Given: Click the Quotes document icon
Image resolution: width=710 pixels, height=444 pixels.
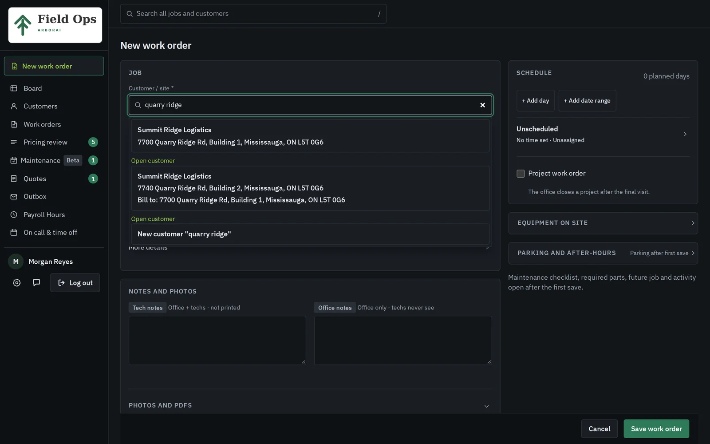Looking at the screenshot, I should click(x=14, y=178).
